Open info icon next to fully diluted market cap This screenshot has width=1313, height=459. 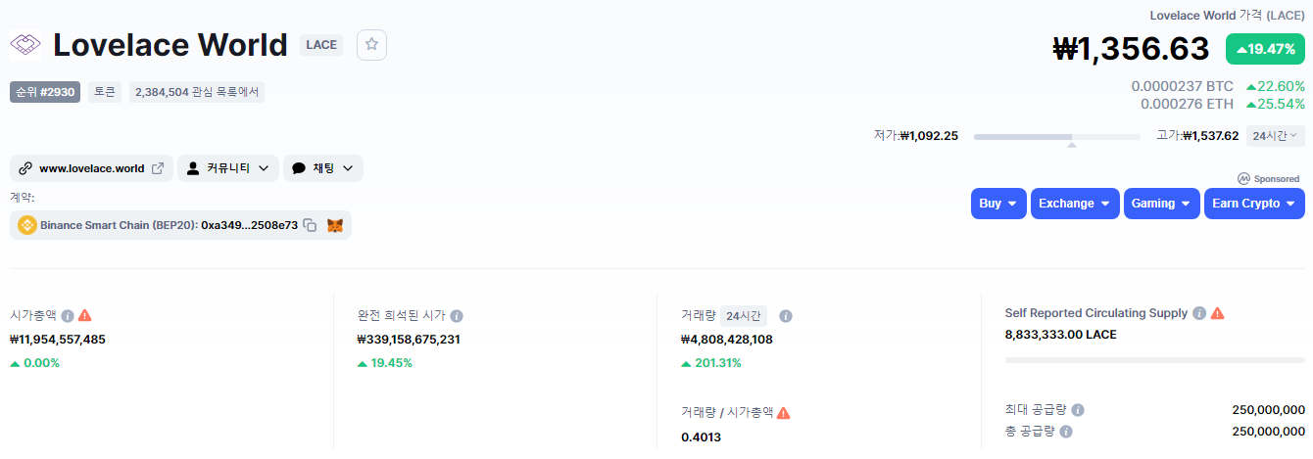(457, 315)
